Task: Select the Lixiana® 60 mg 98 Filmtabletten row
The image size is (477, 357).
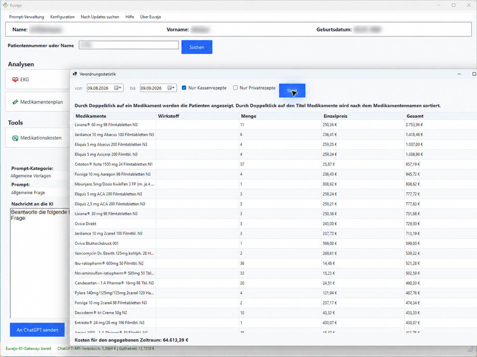Action: coord(275,125)
